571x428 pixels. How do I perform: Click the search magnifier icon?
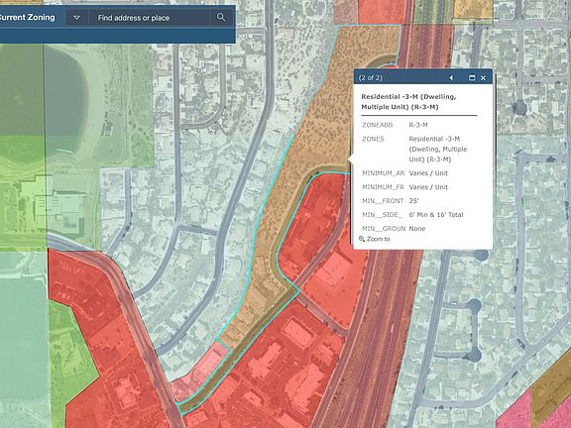(221, 17)
